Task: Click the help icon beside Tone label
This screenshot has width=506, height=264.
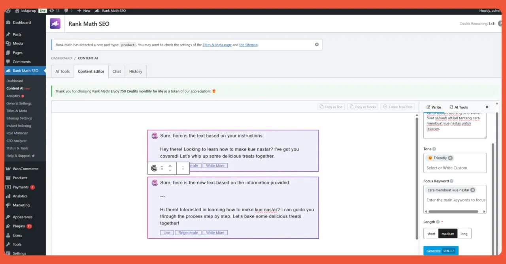Action: pos(434,149)
